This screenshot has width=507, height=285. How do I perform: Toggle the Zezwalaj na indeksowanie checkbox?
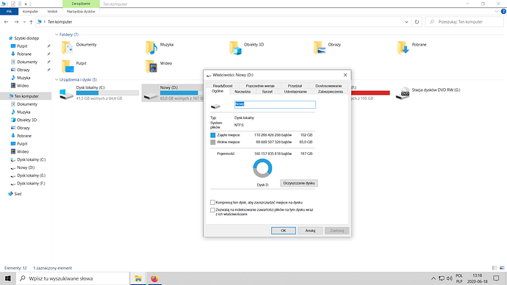click(212, 210)
